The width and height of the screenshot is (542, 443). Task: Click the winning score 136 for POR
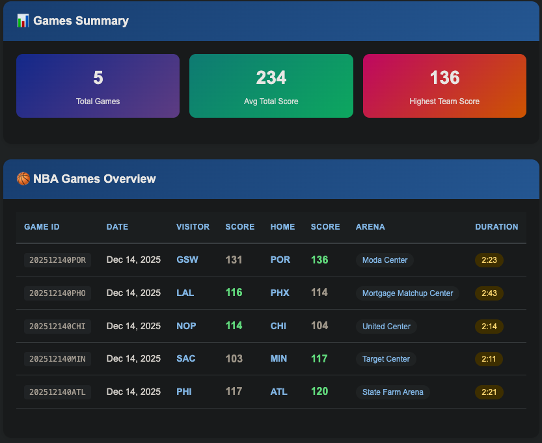point(319,260)
